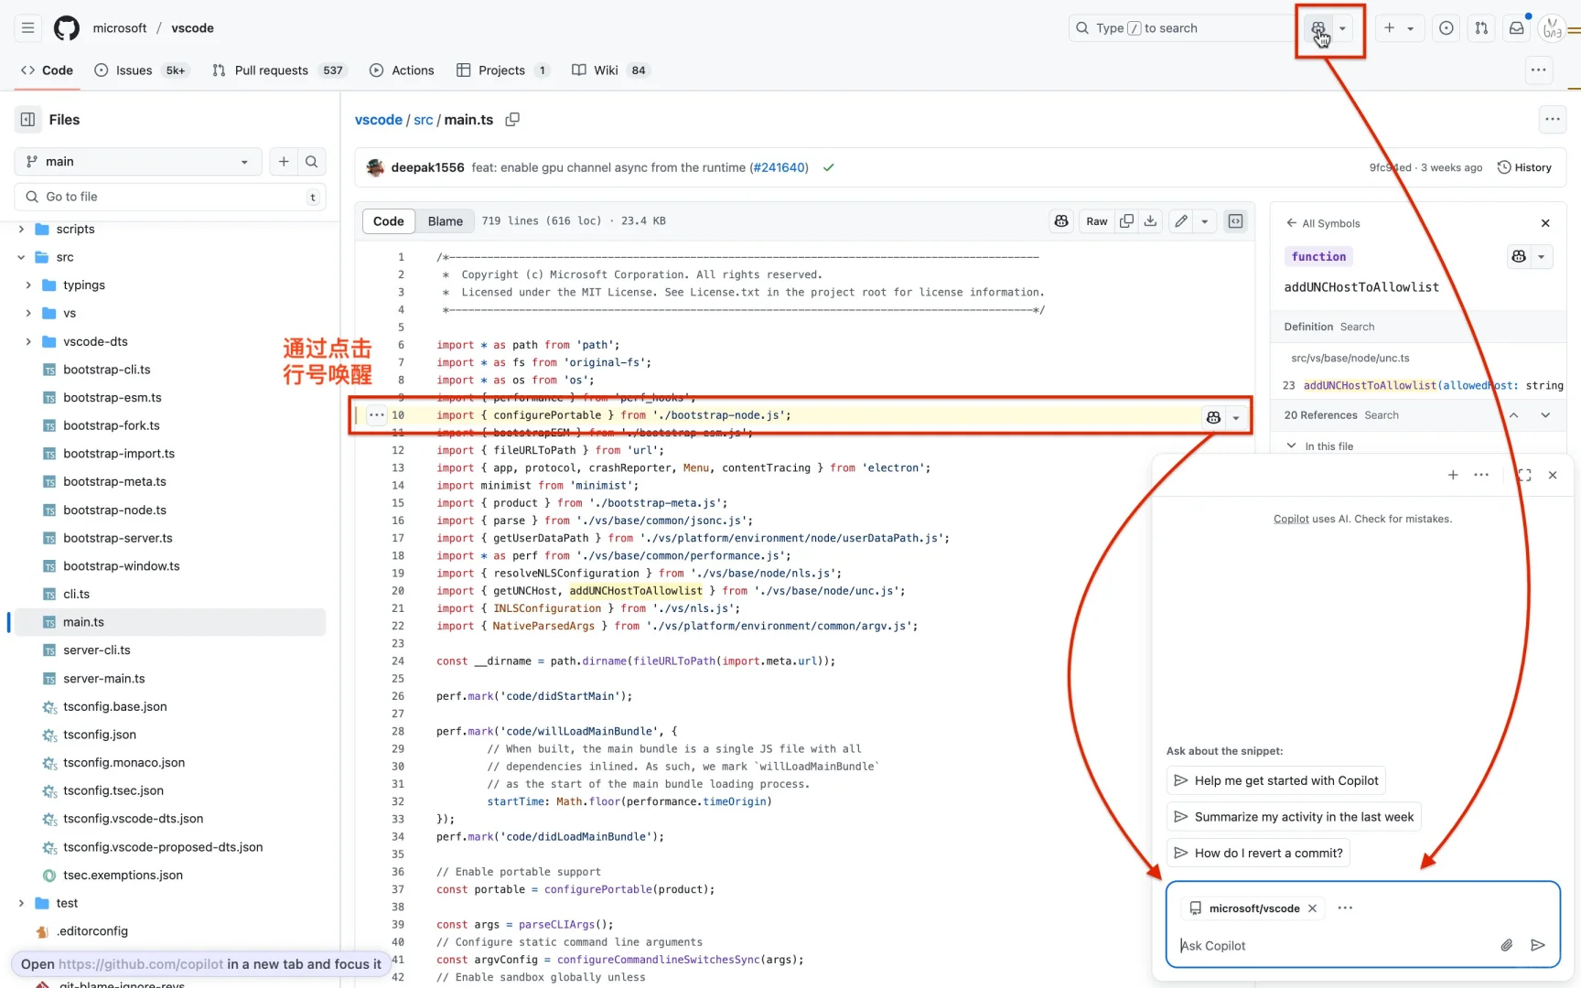Screen dimensions: 1581x988
Task: Open pull request #241640
Action: click(x=779, y=167)
